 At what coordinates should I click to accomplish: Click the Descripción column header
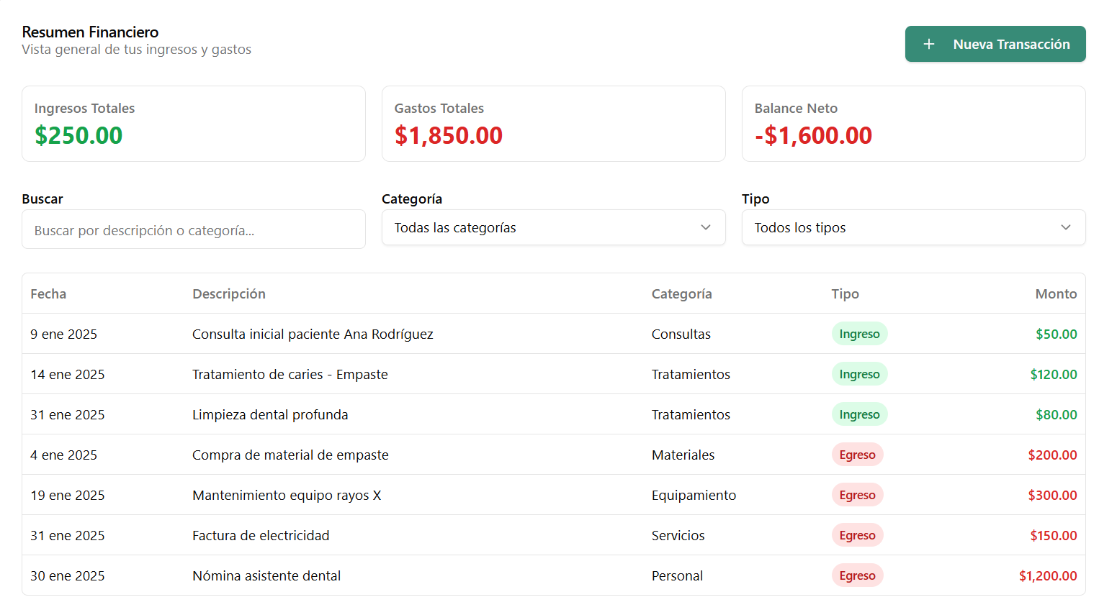pos(229,293)
